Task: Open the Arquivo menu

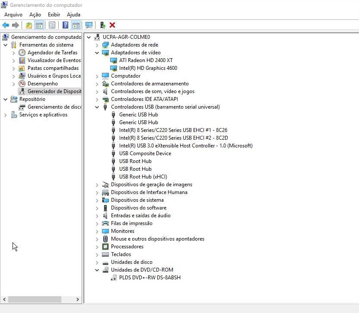Action: click(x=13, y=15)
